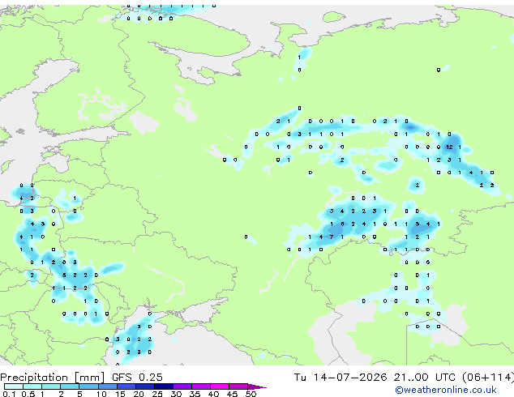Image resolution: width=514 pixels, height=397 pixels.
Task: Click the 'GFS 0.25' model label
Action: pyautogui.click(x=137, y=377)
